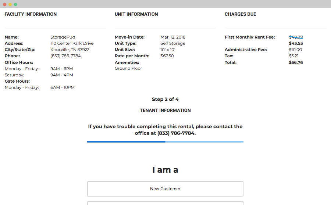Click the discounted rent price $43.55
The height and width of the screenshot is (205, 331).
(296, 43)
